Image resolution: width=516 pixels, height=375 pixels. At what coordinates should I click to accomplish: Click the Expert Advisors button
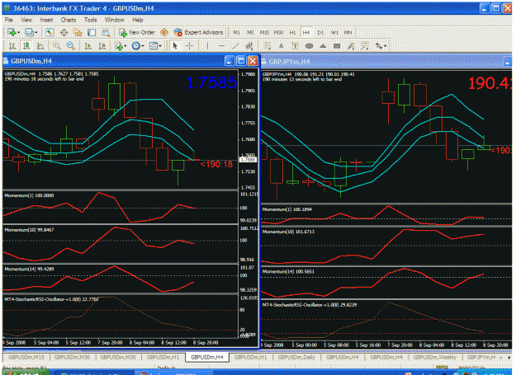[x=199, y=32]
